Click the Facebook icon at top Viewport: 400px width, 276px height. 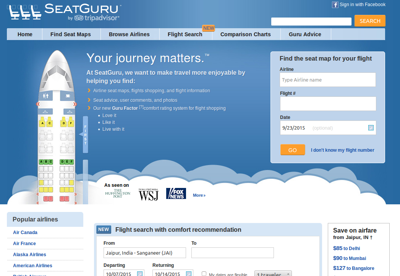(335, 5)
